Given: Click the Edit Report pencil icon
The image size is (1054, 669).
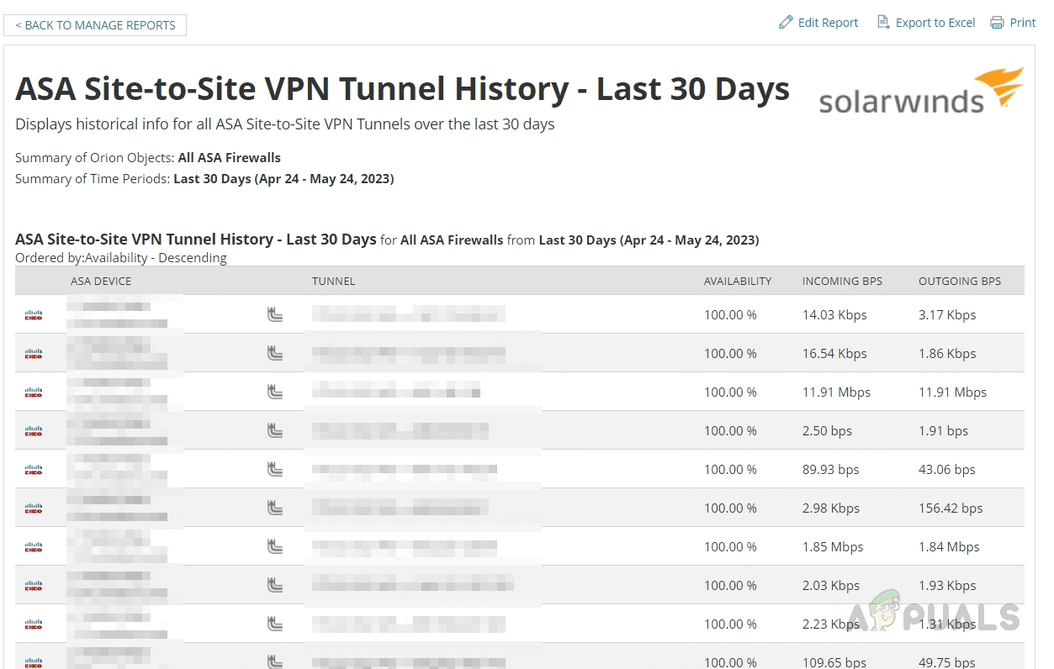Looking at the screenshot, I should click(x=786, y=23).
